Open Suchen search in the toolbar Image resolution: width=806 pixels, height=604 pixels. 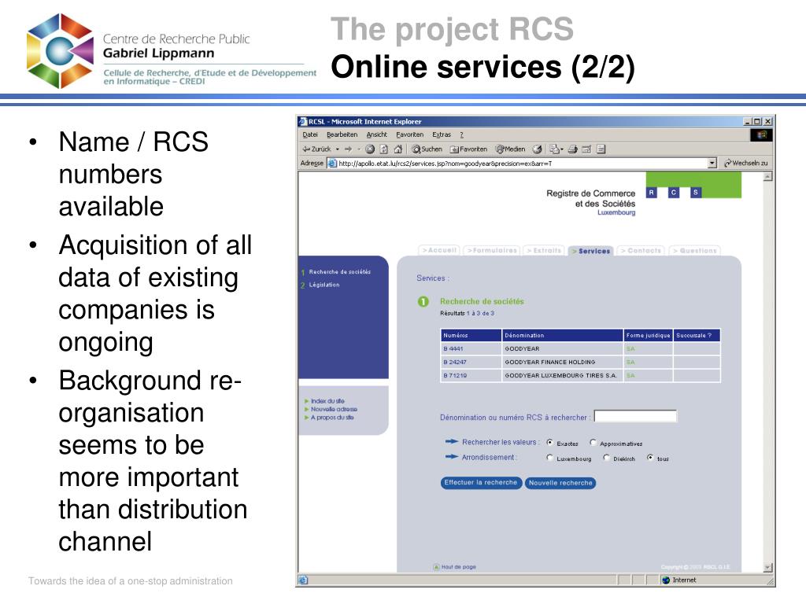[427, 149]
